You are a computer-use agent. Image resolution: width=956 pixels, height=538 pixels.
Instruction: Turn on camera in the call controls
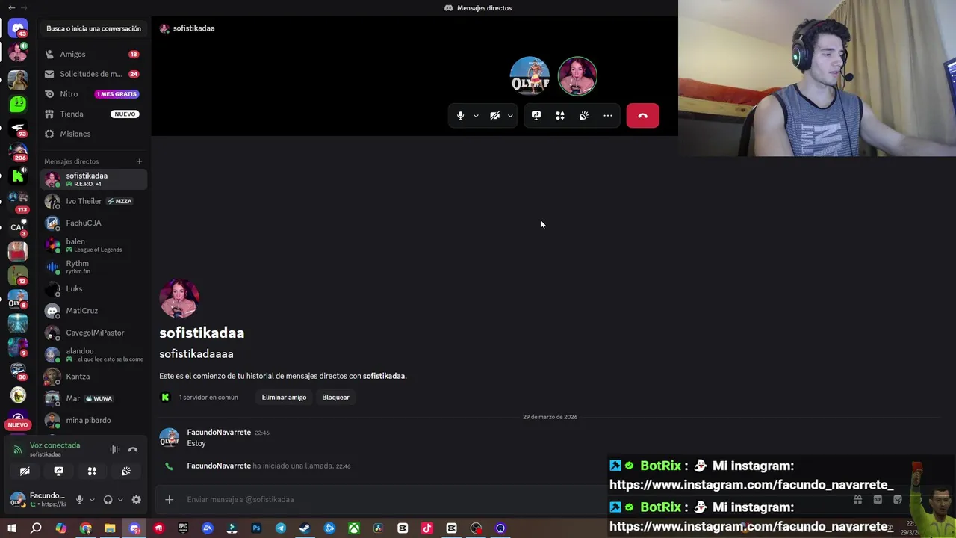point(494,116)
